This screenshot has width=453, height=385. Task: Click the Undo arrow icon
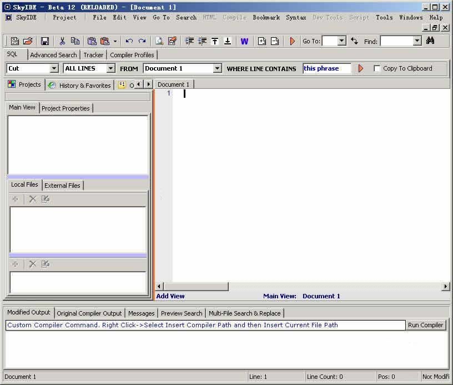[x=129, y=41]
